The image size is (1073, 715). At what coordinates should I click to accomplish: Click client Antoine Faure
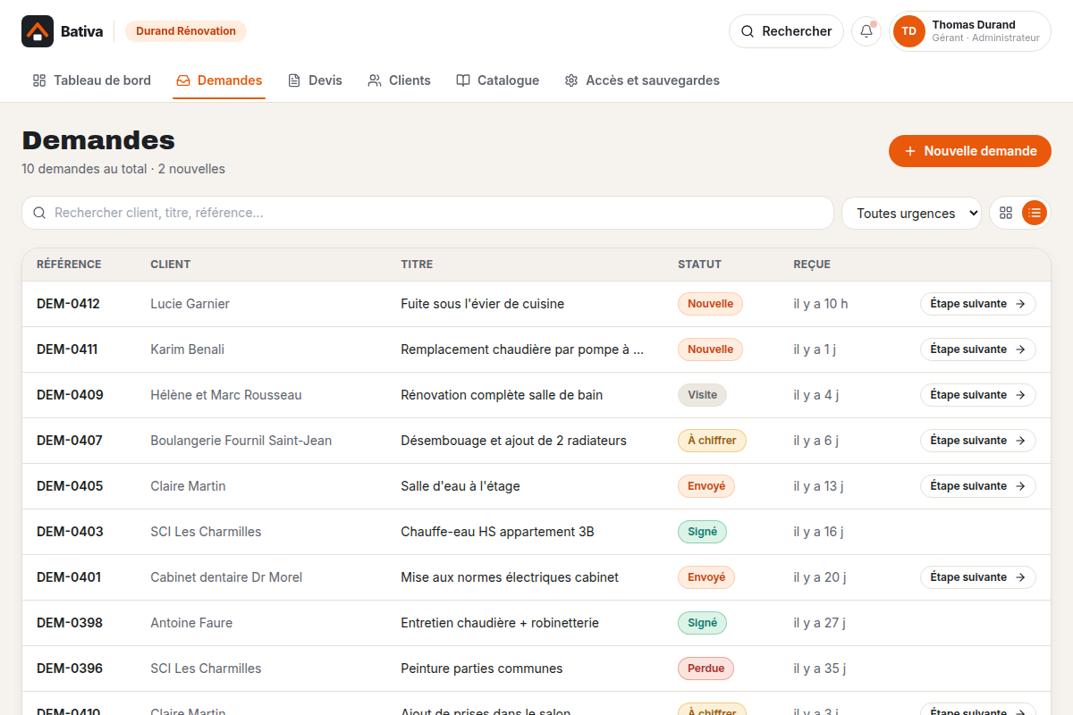pyautogui.click(x=191, y=623)
